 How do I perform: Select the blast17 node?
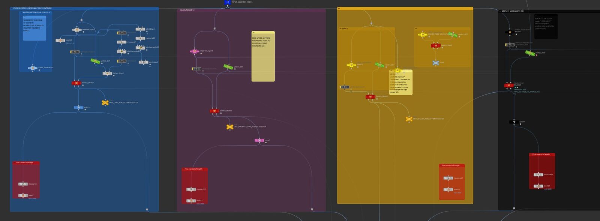[538, 186]
